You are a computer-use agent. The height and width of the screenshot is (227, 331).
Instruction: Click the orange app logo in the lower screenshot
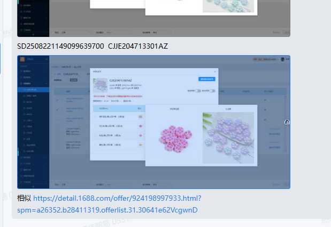[x=22, y=59]
